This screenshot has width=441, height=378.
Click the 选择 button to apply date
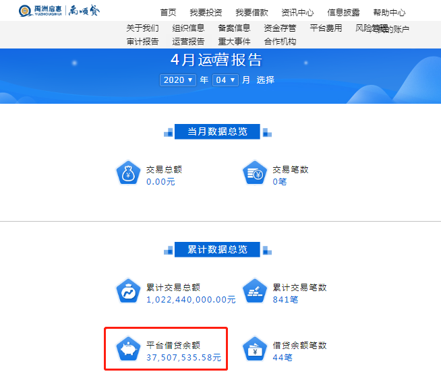[x=265, y=80]
